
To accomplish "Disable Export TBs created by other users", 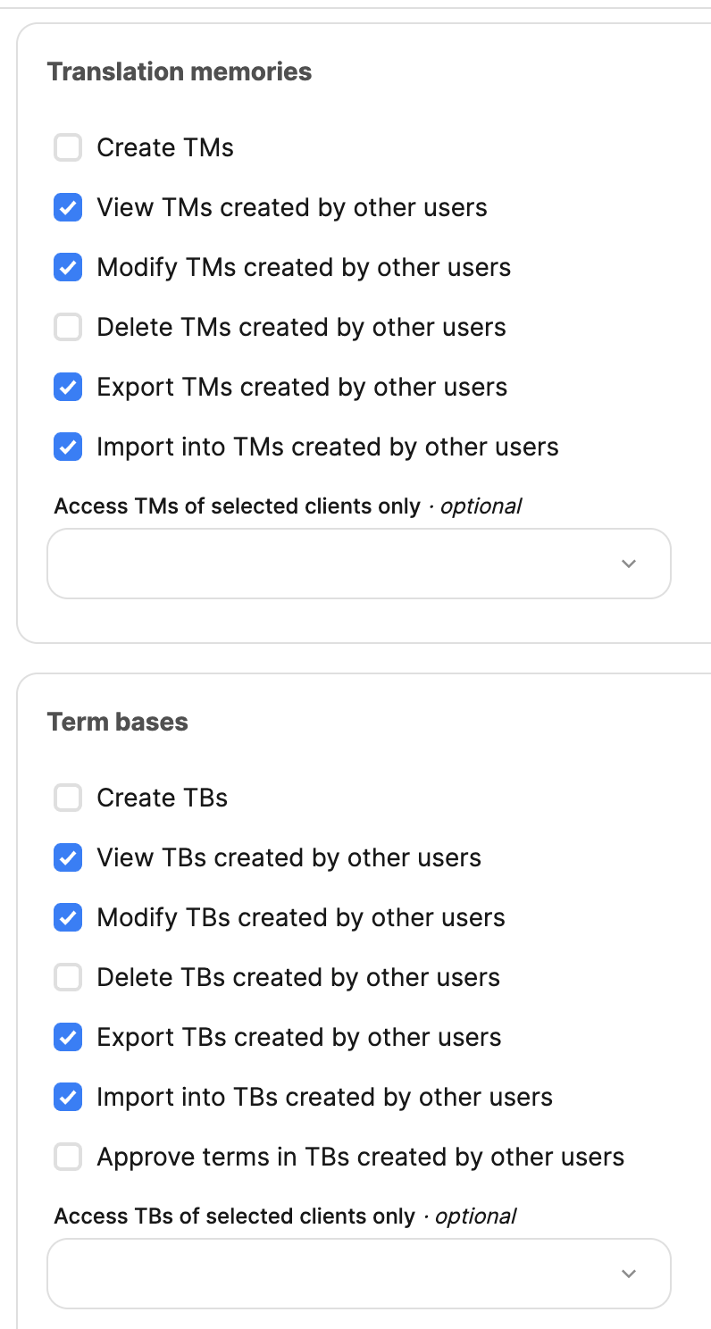I will [68, 1037].
